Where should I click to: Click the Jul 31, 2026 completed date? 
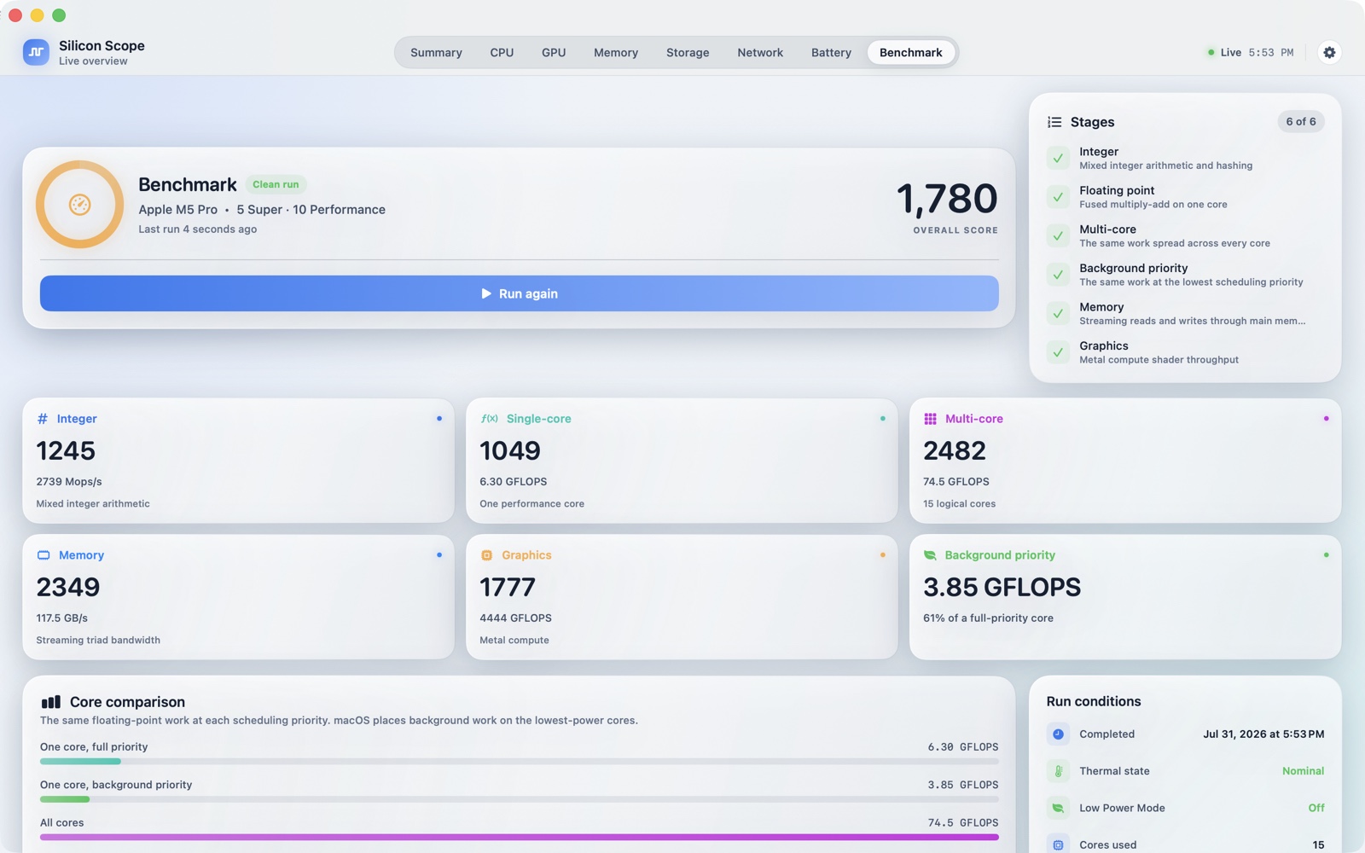pyautogui.click(x=1263, y=734)
